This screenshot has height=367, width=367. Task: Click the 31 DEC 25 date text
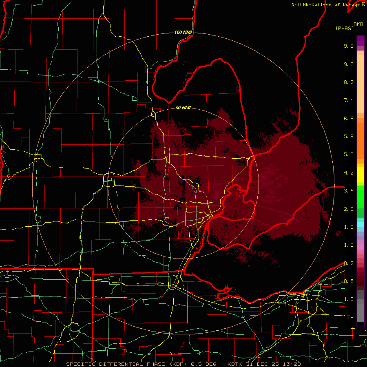[x=262, y=364]
